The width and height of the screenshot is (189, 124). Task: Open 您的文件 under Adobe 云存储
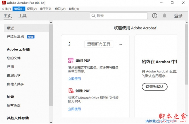click(x=14, y=58)
